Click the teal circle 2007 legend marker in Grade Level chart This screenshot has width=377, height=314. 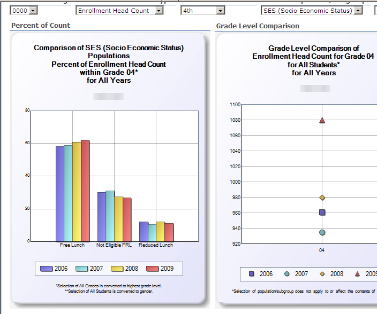click(x=286, y=274)
